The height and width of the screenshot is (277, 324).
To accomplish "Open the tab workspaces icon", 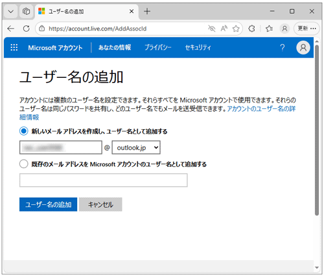I will (26, 11).
